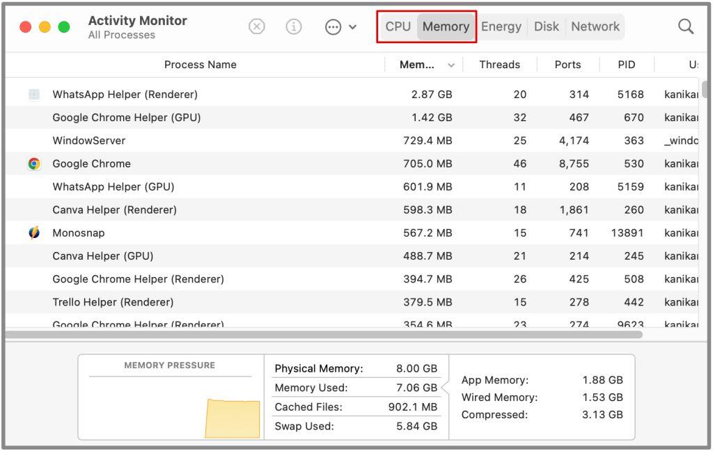Switch to the Disk tab
713x451 pixels.
546,26
